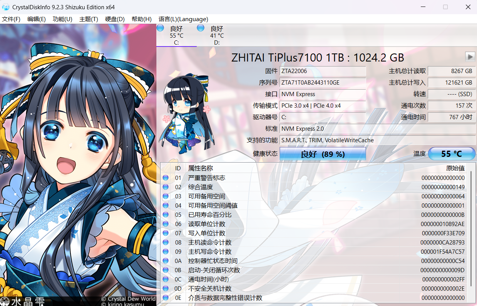477x306 pixels.
Task: Click the 健康状态 label
Action: [x=265, y=153]
